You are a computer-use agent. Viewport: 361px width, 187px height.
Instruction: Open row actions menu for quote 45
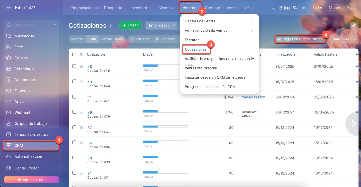tap(81, 66)
